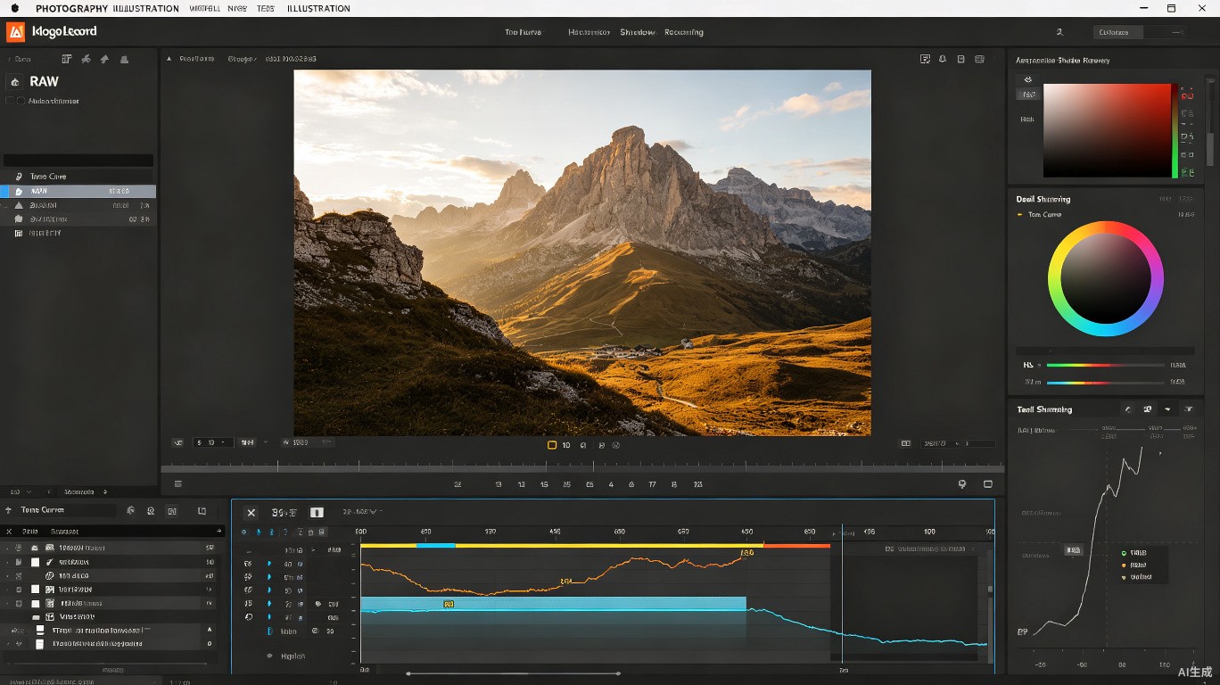Switch to the Shadow tab at the top
This screenshot has width=1220, height=685.
coord(638,32)
